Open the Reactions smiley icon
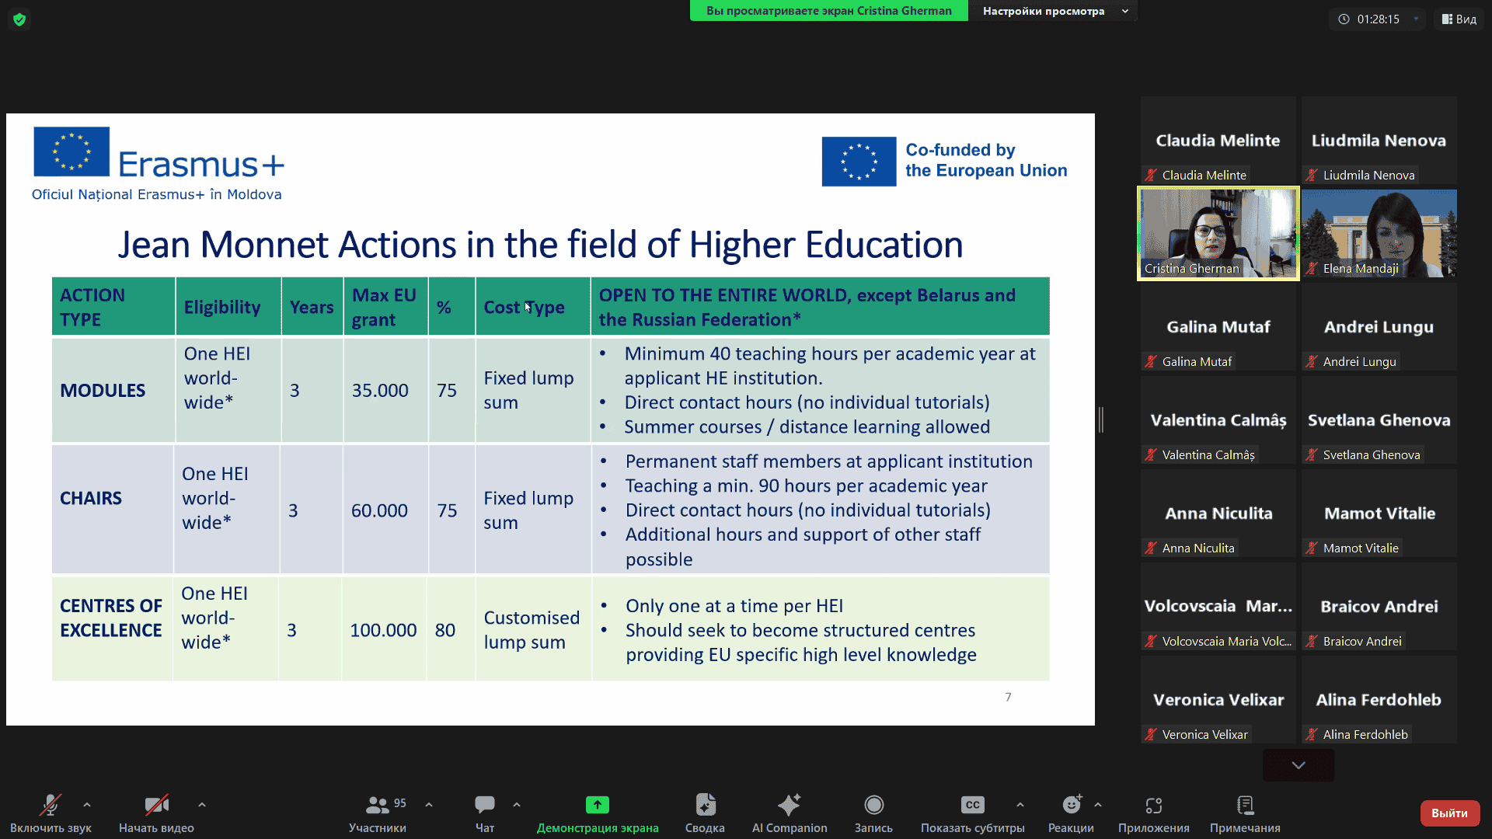Image resolution: width=1492 pixels, height=839 pixels. [x=1071, y=805]
